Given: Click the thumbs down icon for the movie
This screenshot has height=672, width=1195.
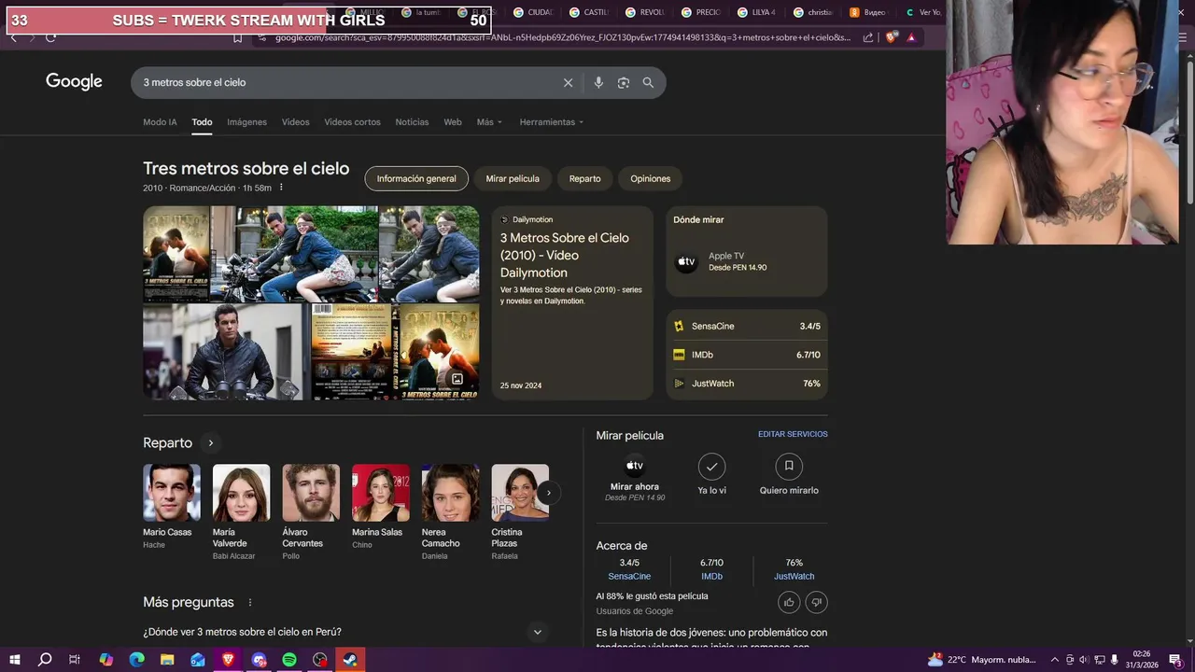Looking at the screenshot, I should pyautogui.click(x=816, y=602).
